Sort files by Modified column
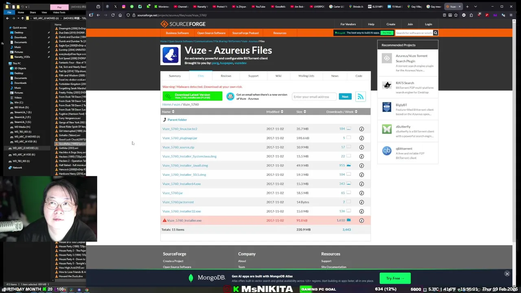This screenshot has width=521, height=293. pos(275,112)
